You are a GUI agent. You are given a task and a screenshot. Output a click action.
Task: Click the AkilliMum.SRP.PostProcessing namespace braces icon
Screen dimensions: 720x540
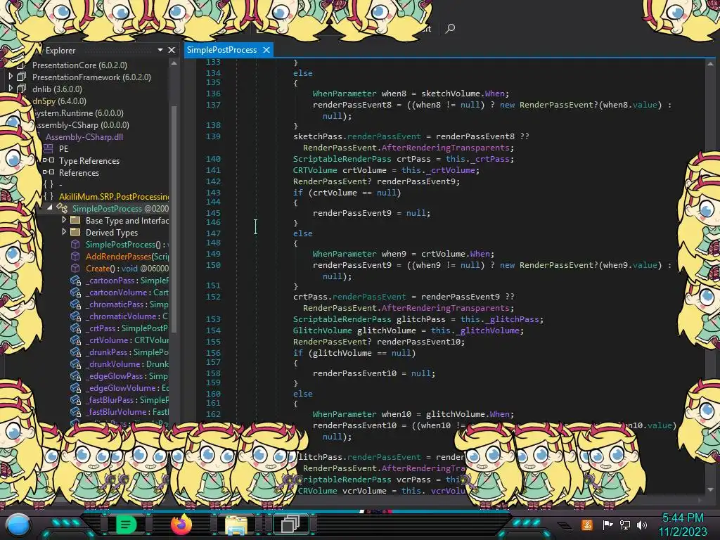pos(49,197)
